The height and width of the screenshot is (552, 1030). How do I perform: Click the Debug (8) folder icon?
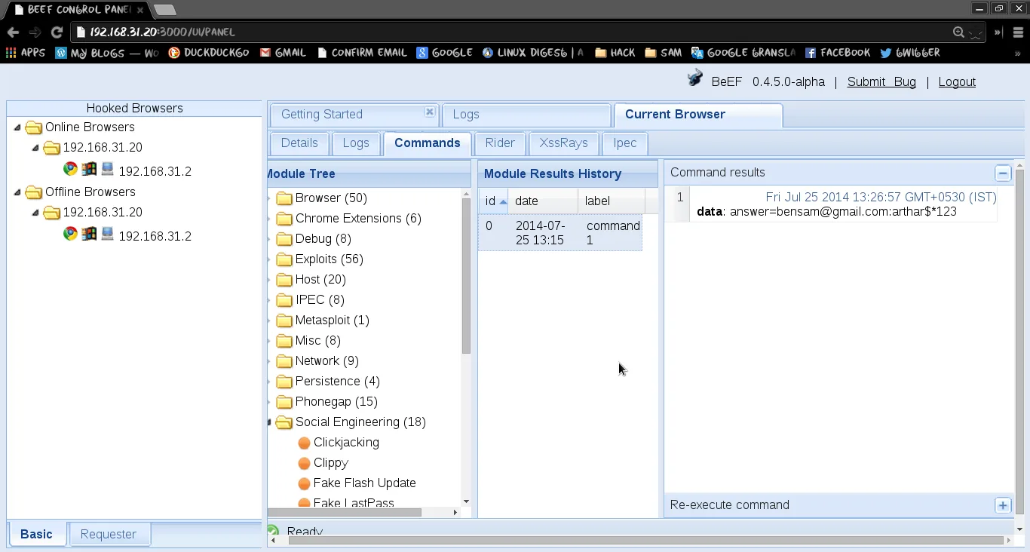(284, 239)
